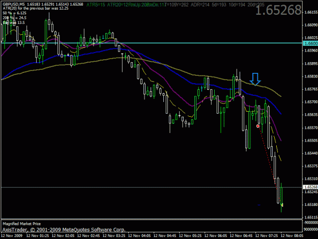Image resolution: width=318 pixels, height=239 pixels.
Task: Click the red trade entry marker dot
Action: [x=258, y=126]
